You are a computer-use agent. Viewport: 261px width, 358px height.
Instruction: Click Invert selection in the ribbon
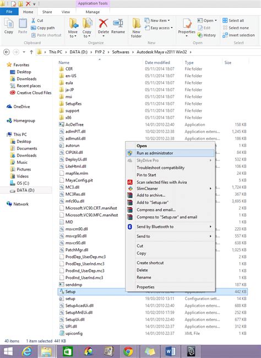click(238, 35)
